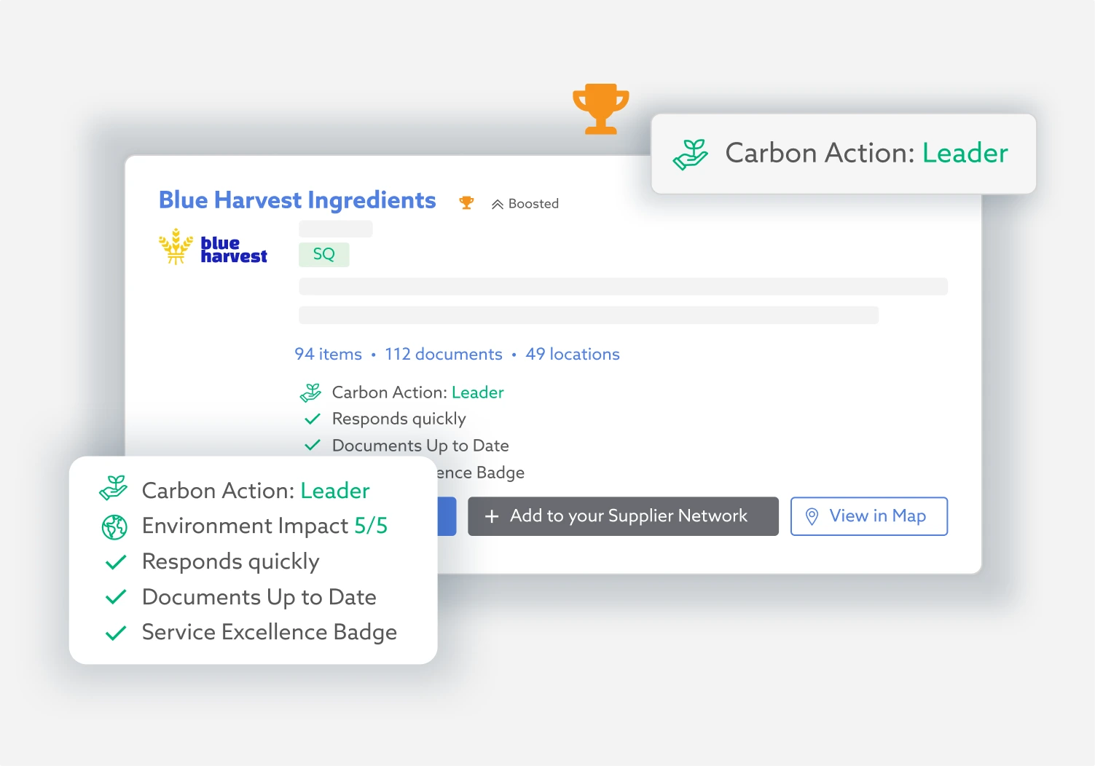Screen dimensions: 1095x766
Task: Click the map pin icon in the View in Map button
Action: click(x=812, y=516)
